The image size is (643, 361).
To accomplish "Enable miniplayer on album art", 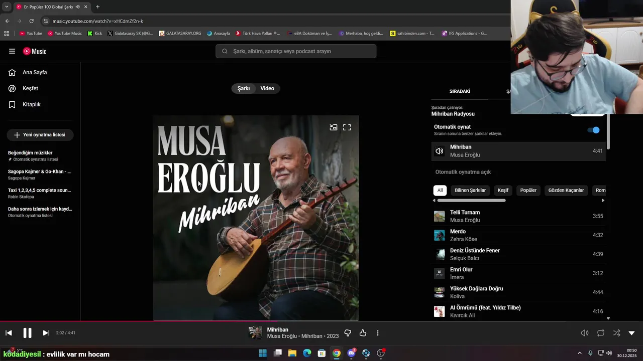I will (x=333, y=127).
